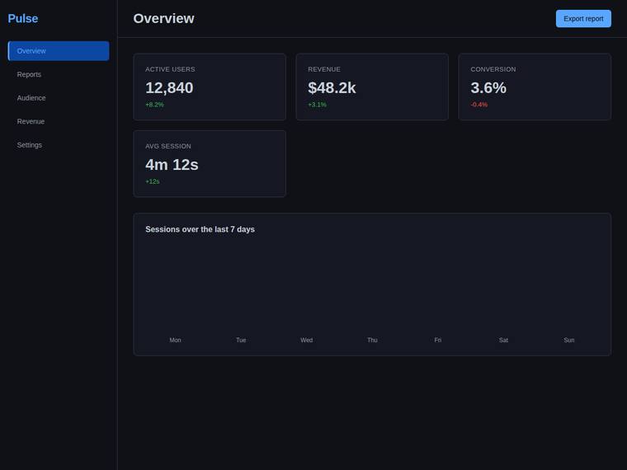Click the ACTIVE USERS card label

pos(170,69)
